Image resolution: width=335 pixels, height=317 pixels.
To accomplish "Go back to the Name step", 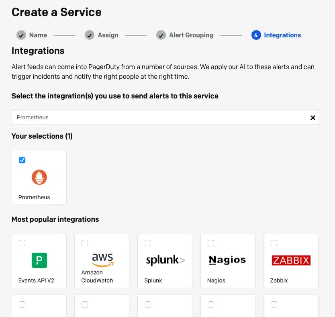I will coord(38,35).
